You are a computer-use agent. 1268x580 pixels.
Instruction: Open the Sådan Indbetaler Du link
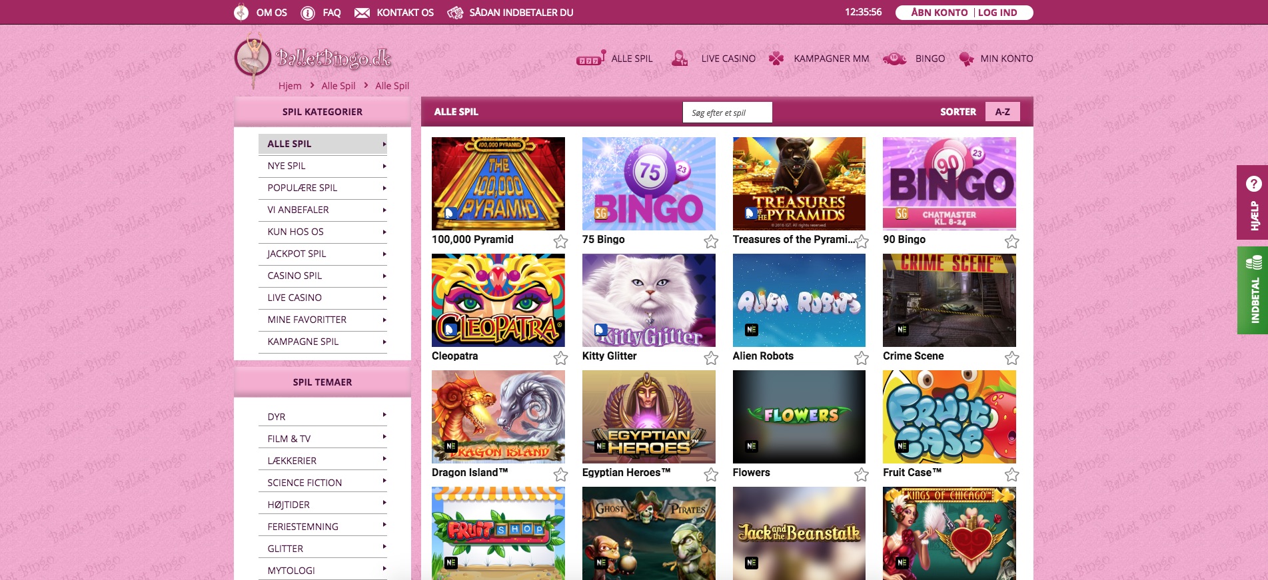[x=521, y=13]
